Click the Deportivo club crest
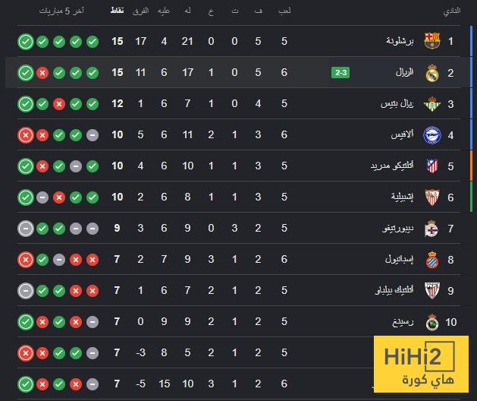 pos(431,229)
